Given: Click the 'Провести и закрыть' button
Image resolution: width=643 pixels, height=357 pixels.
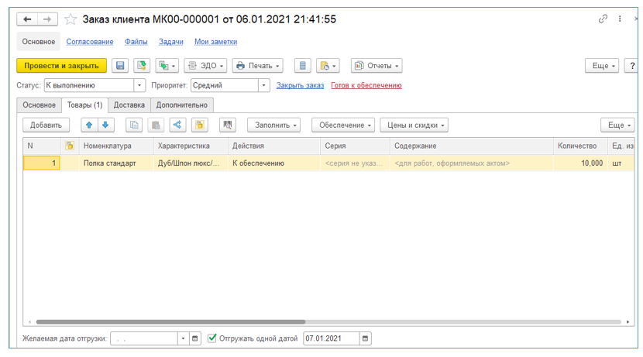Looking at the screenshot, I should point(62,66).
